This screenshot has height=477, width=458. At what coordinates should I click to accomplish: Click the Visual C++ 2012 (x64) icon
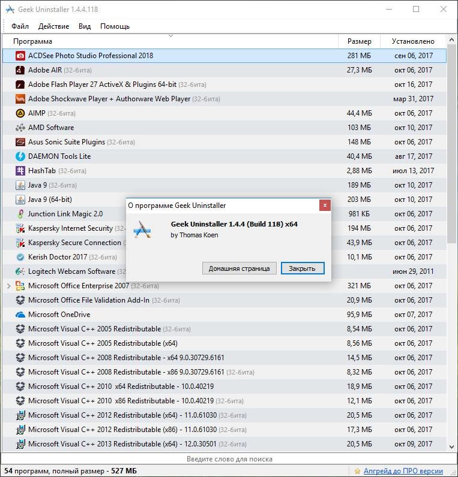(x=20, y=415)
